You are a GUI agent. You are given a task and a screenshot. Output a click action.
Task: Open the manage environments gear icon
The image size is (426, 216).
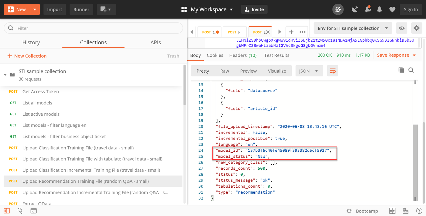coord(417,28)
